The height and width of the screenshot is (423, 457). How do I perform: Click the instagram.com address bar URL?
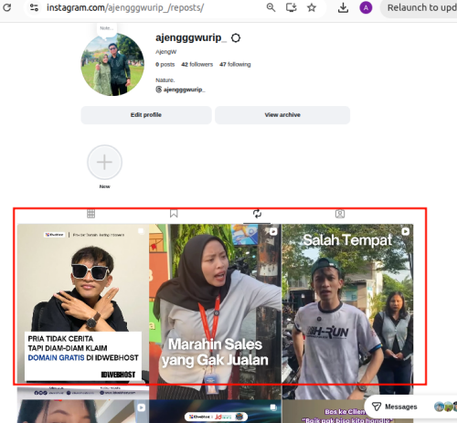click(x=125, y=7)
